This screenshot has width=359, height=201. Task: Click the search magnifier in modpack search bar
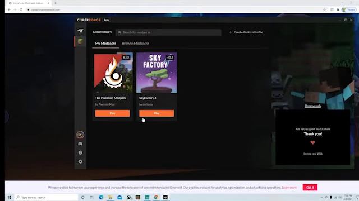point(119,32)
